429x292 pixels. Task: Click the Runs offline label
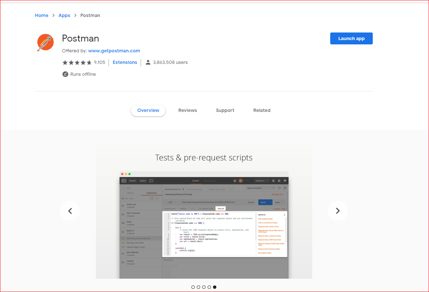click(83, 74)
